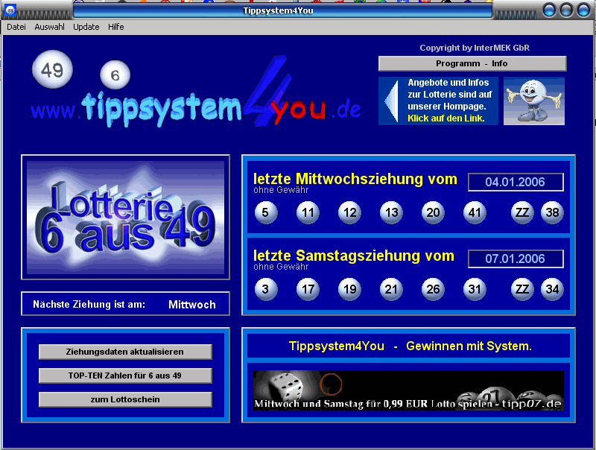The width and height of the screenshot is (596, 450).
Task: Click the white left arrow beside Angebote text
Action: point(392,101)
